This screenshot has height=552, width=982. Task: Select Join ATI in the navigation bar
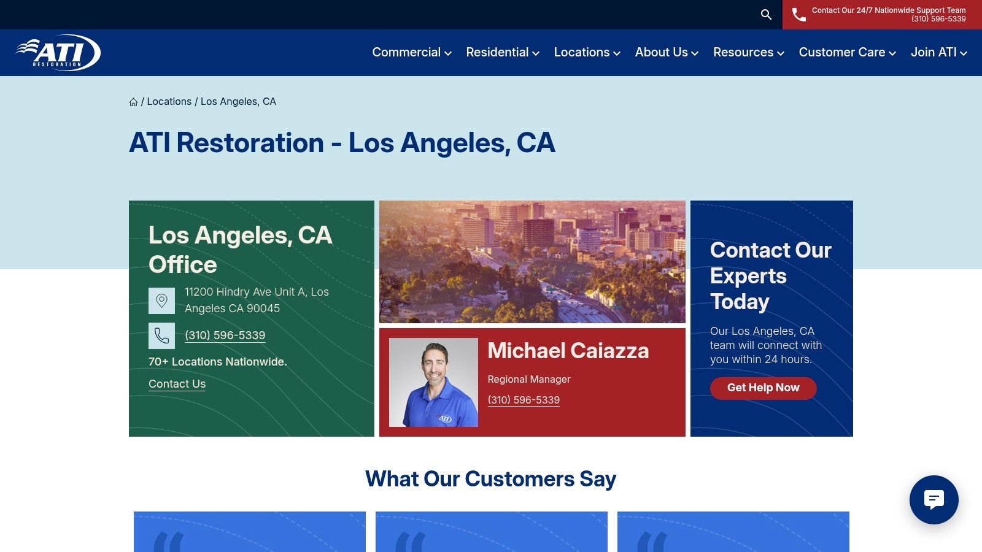click(x=933, y=52)
